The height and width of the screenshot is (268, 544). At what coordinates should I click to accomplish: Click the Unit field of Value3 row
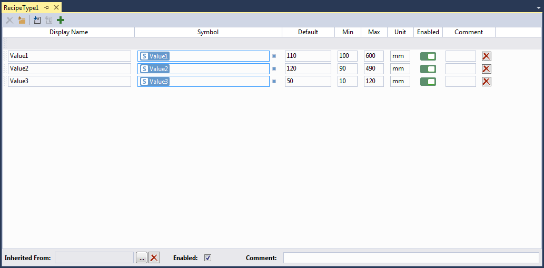tap(400, 82)
